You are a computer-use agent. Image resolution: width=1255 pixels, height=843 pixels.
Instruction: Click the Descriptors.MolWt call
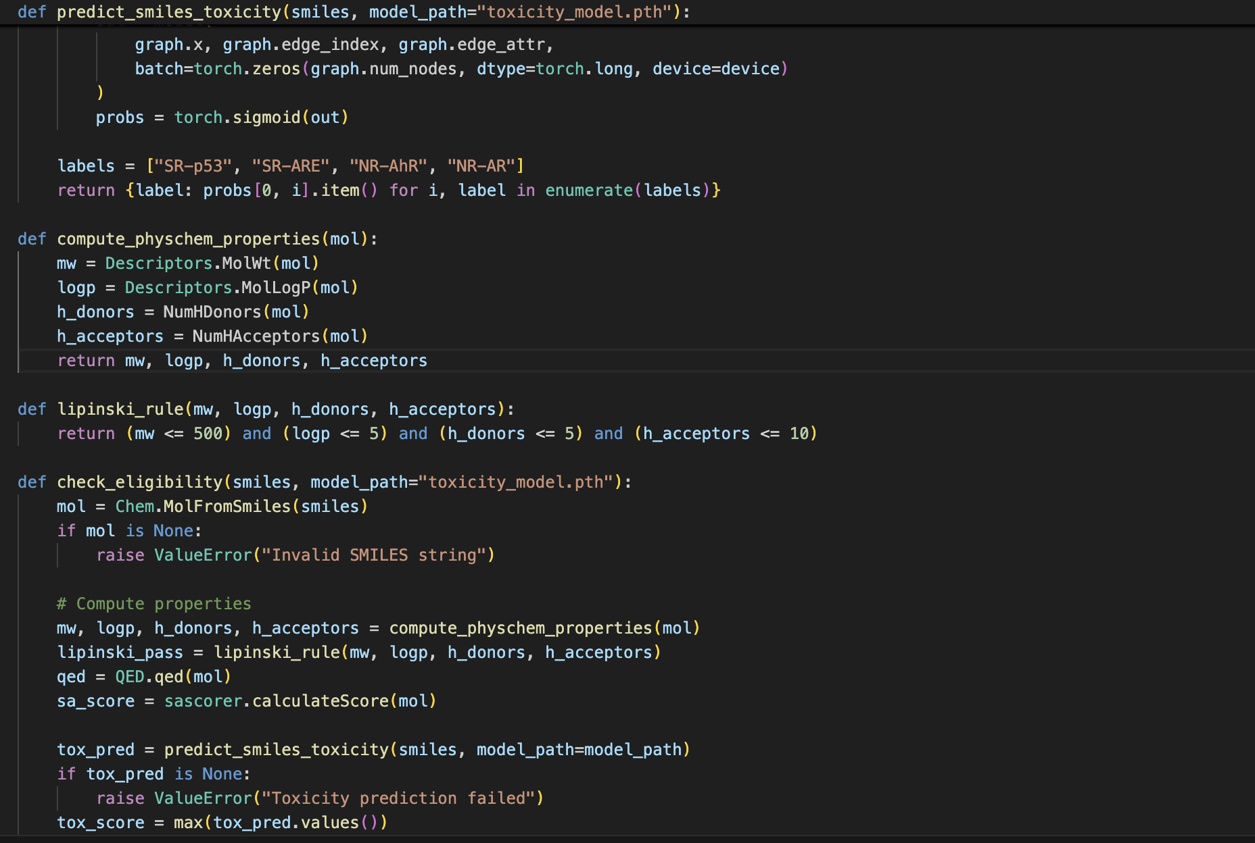212,263
